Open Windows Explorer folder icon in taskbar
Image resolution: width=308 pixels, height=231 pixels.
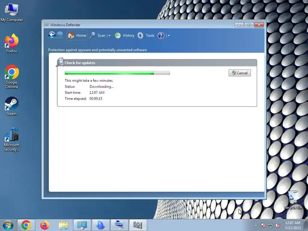63,225
